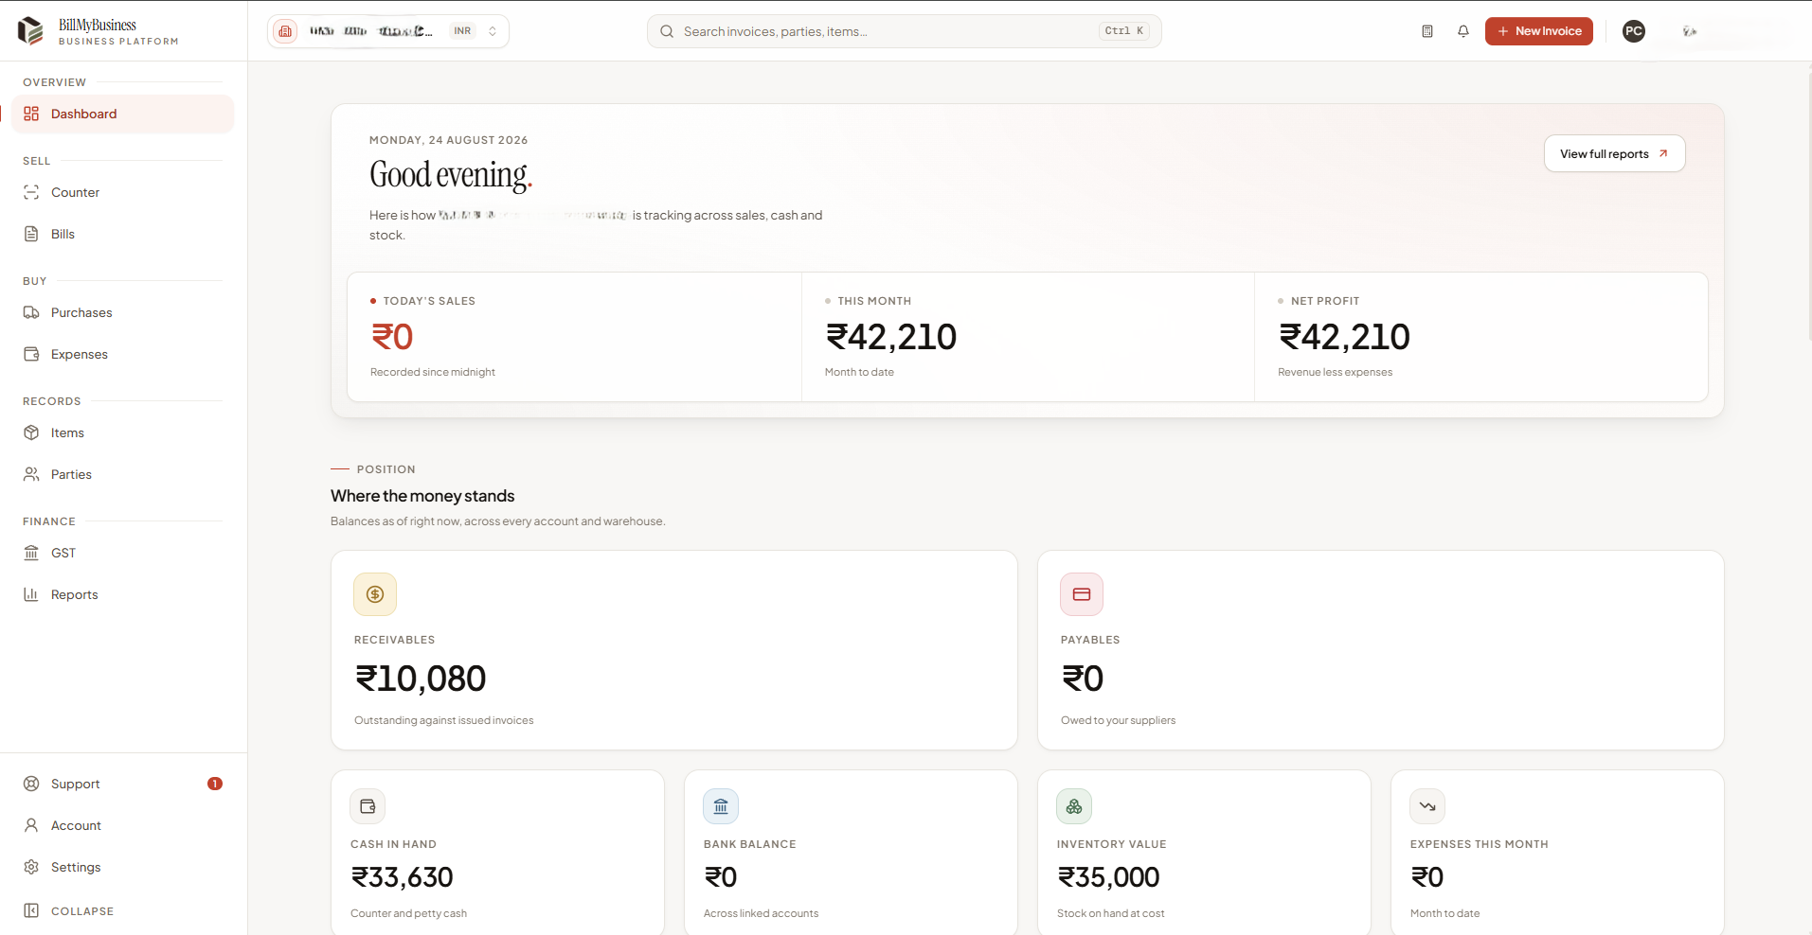Click 'Where the money stands' heading
Screen dimensions: 1812x935
point(422,496)
